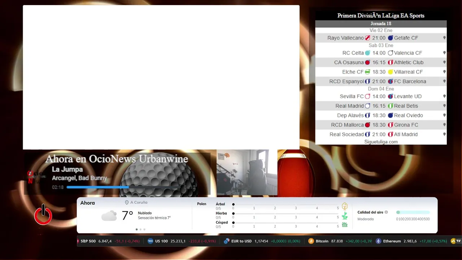The image size is (462, 260).
Task: Click Sensación térmica 7° text
Action: point(154,218)
